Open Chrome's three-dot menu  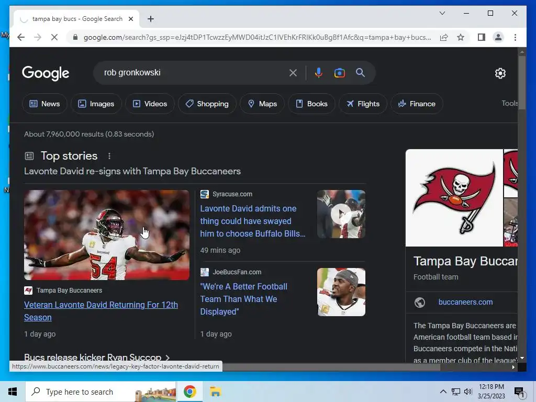point(515,37)
